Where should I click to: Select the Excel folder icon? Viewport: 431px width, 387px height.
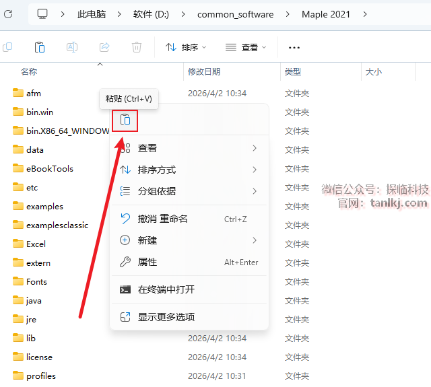18,244
